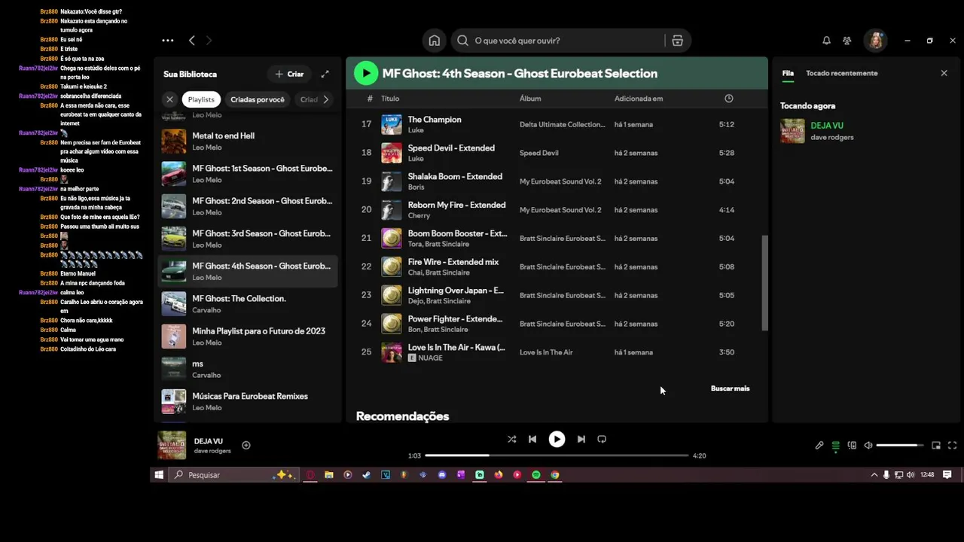Open Músicas Para Eurobeat Remixes playlist
Screen dimensions: 964x542
coord(248,401)
